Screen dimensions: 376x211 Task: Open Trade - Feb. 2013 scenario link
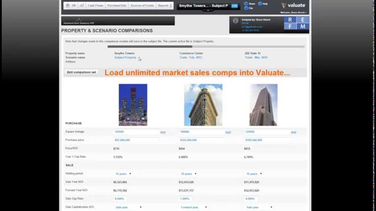(191, 57)
